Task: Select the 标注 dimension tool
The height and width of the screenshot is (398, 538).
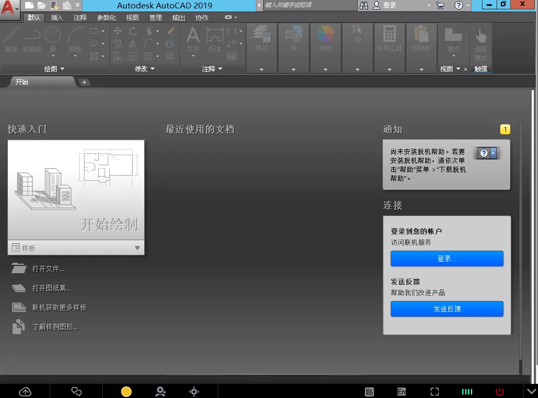Action: pyautogui.click(x=215, y=39)
